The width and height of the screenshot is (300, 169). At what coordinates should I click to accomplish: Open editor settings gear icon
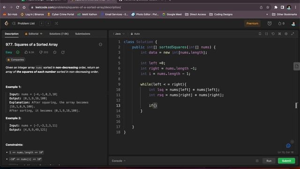tap(286, 34)
